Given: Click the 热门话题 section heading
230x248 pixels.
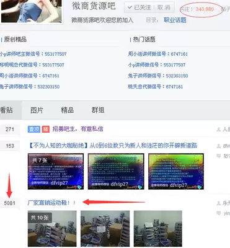Looking at the screenshot, I should tap(144, 40).
